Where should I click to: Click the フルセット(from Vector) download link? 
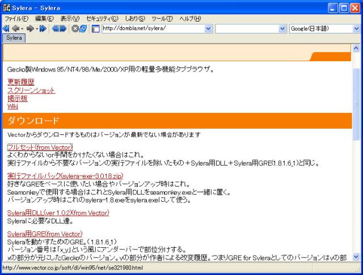click(40, 147)
